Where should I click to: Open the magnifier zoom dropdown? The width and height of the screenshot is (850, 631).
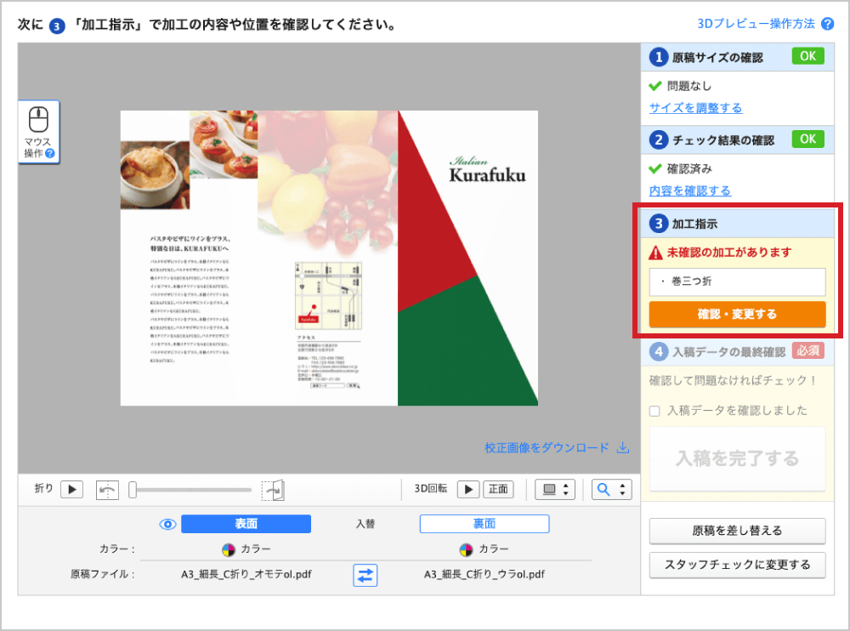point(612,489)
